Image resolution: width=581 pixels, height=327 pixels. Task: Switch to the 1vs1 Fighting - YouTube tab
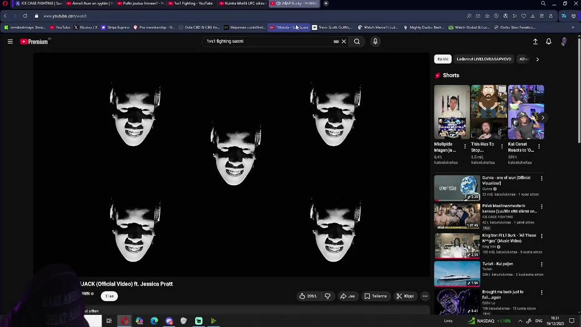192,3
